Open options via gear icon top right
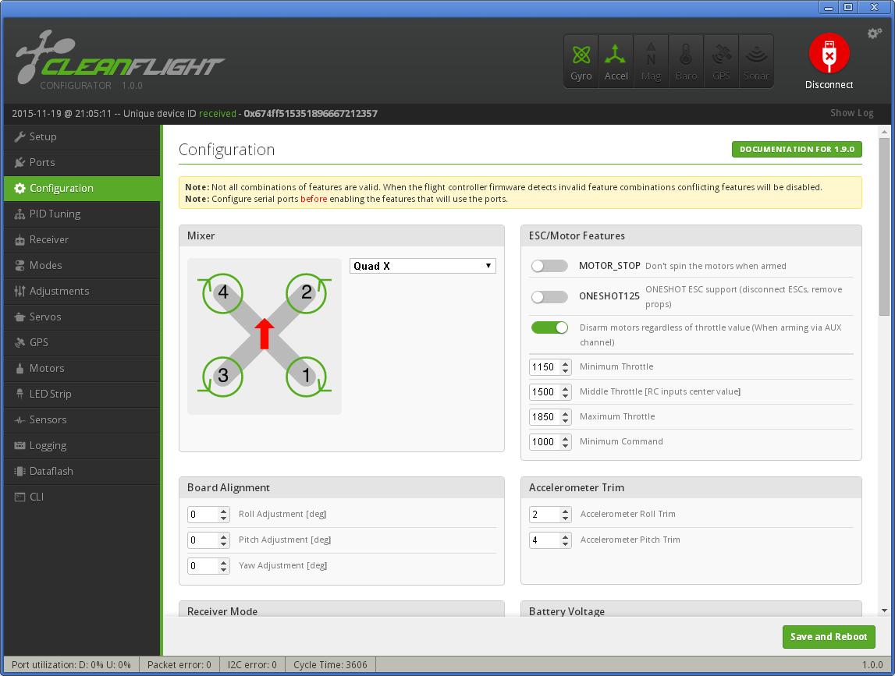The height and width of the screenshot is (676, 895). [874, 33]
